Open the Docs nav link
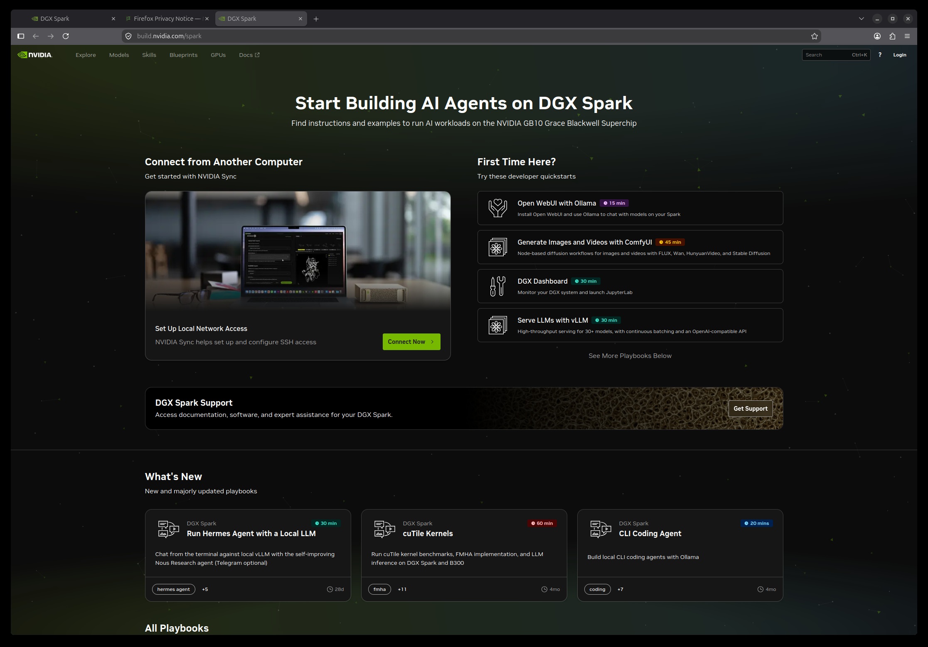This screenshot has width=928, height=647. tap(249, 55)
